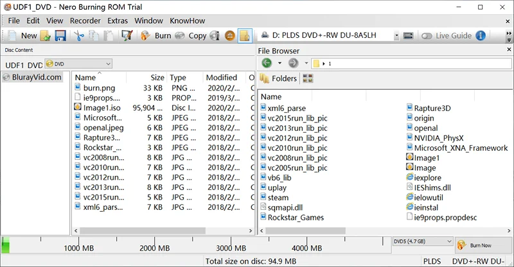Select ie9props.propdesc in File Browser
Image resolution: width=514 pixels, height=267 pixels.
(x=441, y=217)
